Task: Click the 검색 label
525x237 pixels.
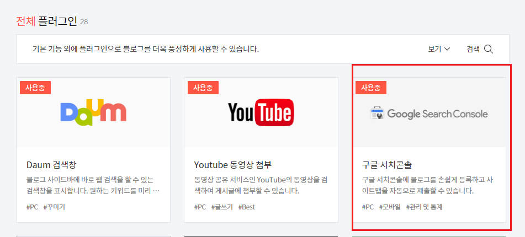Action: pyautogui.click(x=473, y=49)
